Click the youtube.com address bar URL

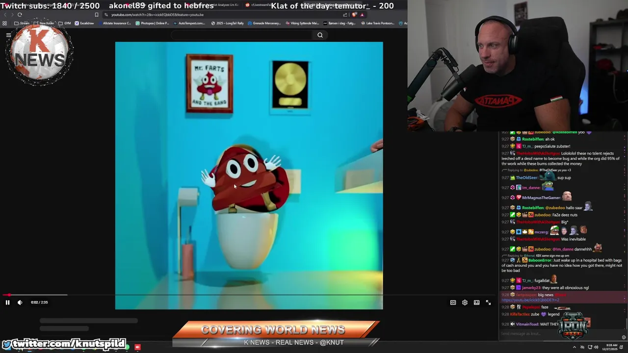[x=157, y=15]
